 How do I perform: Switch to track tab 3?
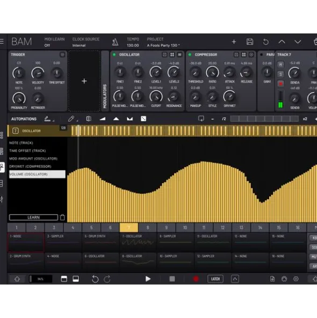(x=54, y=228)
